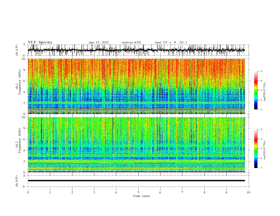Click inside the ch.2 spectrogram panel
Screen dimensions: 280x216
coord(136,145)
